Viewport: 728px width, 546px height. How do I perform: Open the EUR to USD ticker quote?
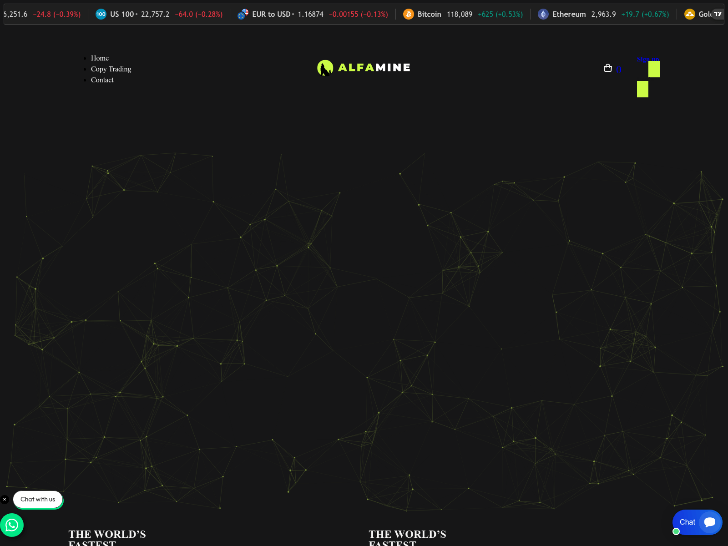coord(313,14)
